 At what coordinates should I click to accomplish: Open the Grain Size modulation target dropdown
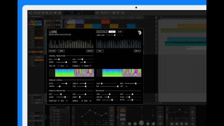(x=54, y=101)
